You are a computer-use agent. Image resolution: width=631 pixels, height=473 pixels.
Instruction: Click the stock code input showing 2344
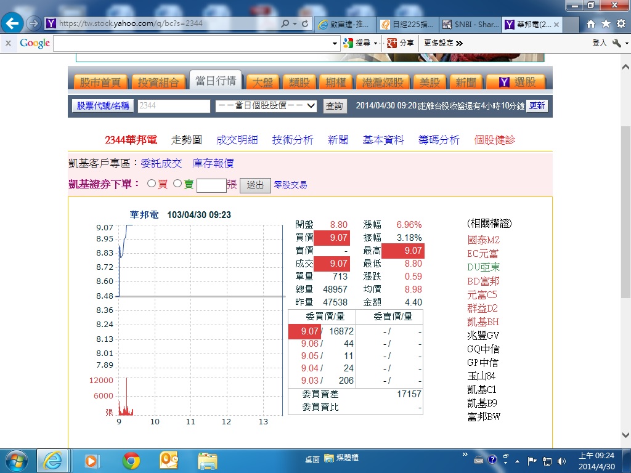coord(174,106)
